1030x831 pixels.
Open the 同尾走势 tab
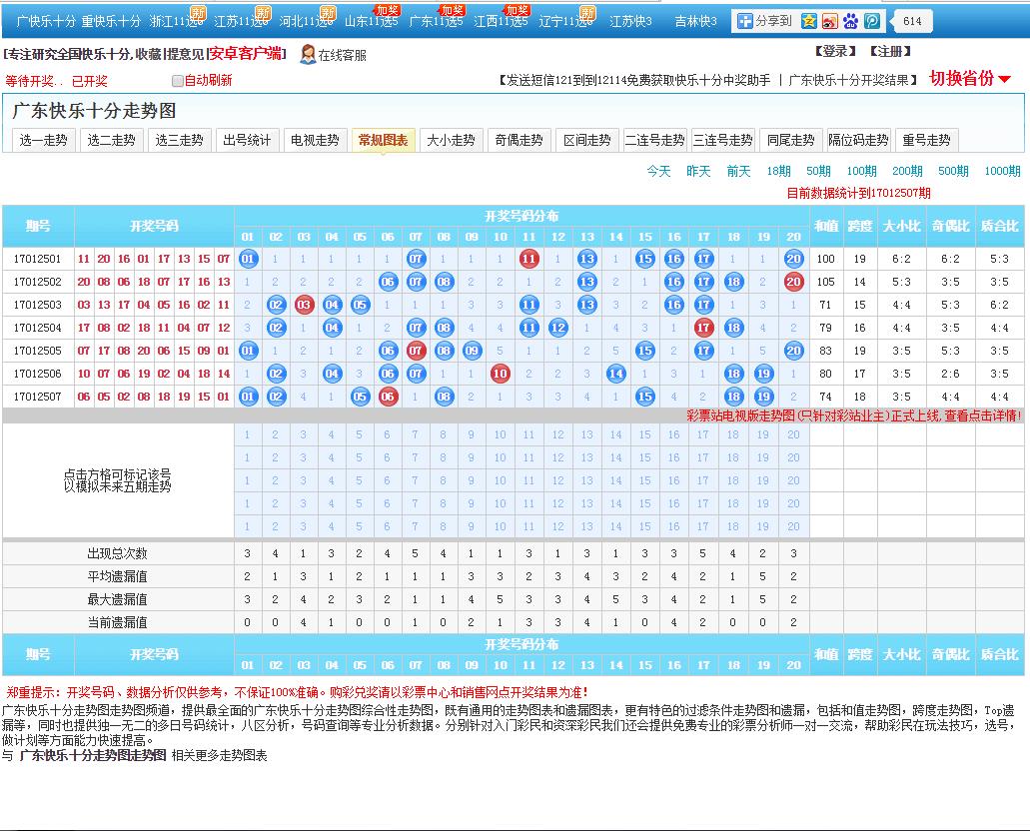click(791, 140)
